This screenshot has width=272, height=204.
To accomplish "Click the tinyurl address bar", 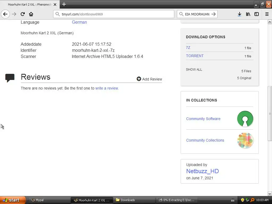I will point(114,14).
